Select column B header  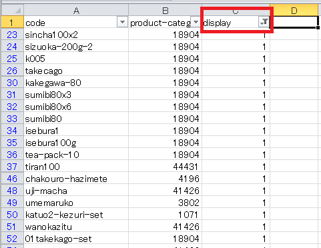pyautogui.click(x=165, y=10)
